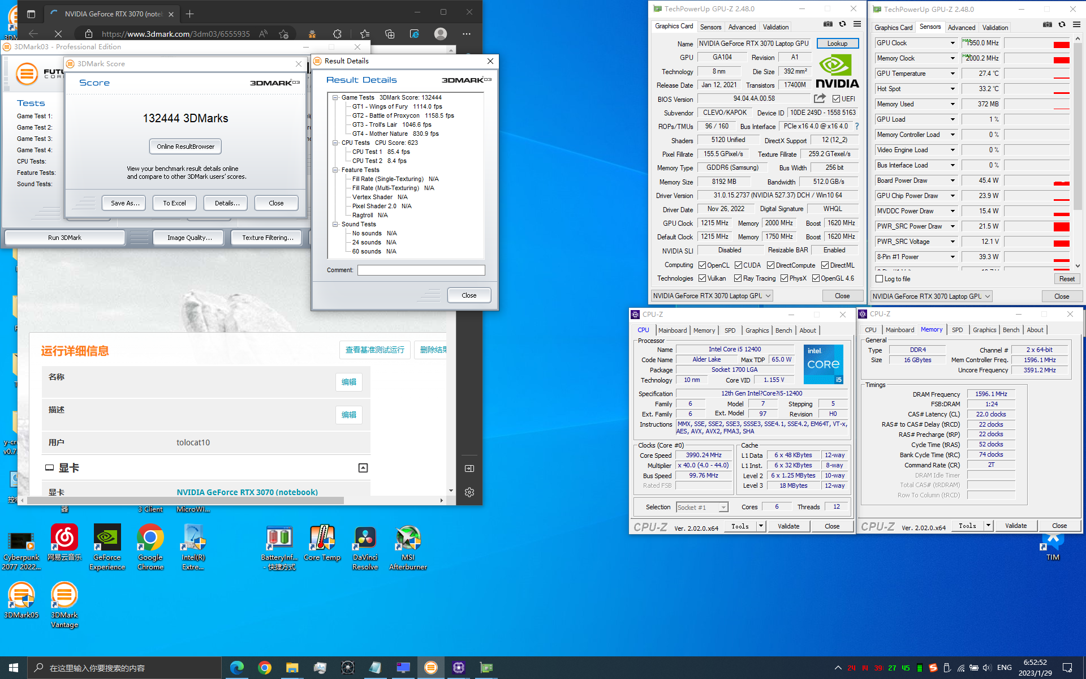Toggle Vulkan checkbox
The height and width of the screenshot is (679, 1086).
pyautogui.click(x=702, y=278)
